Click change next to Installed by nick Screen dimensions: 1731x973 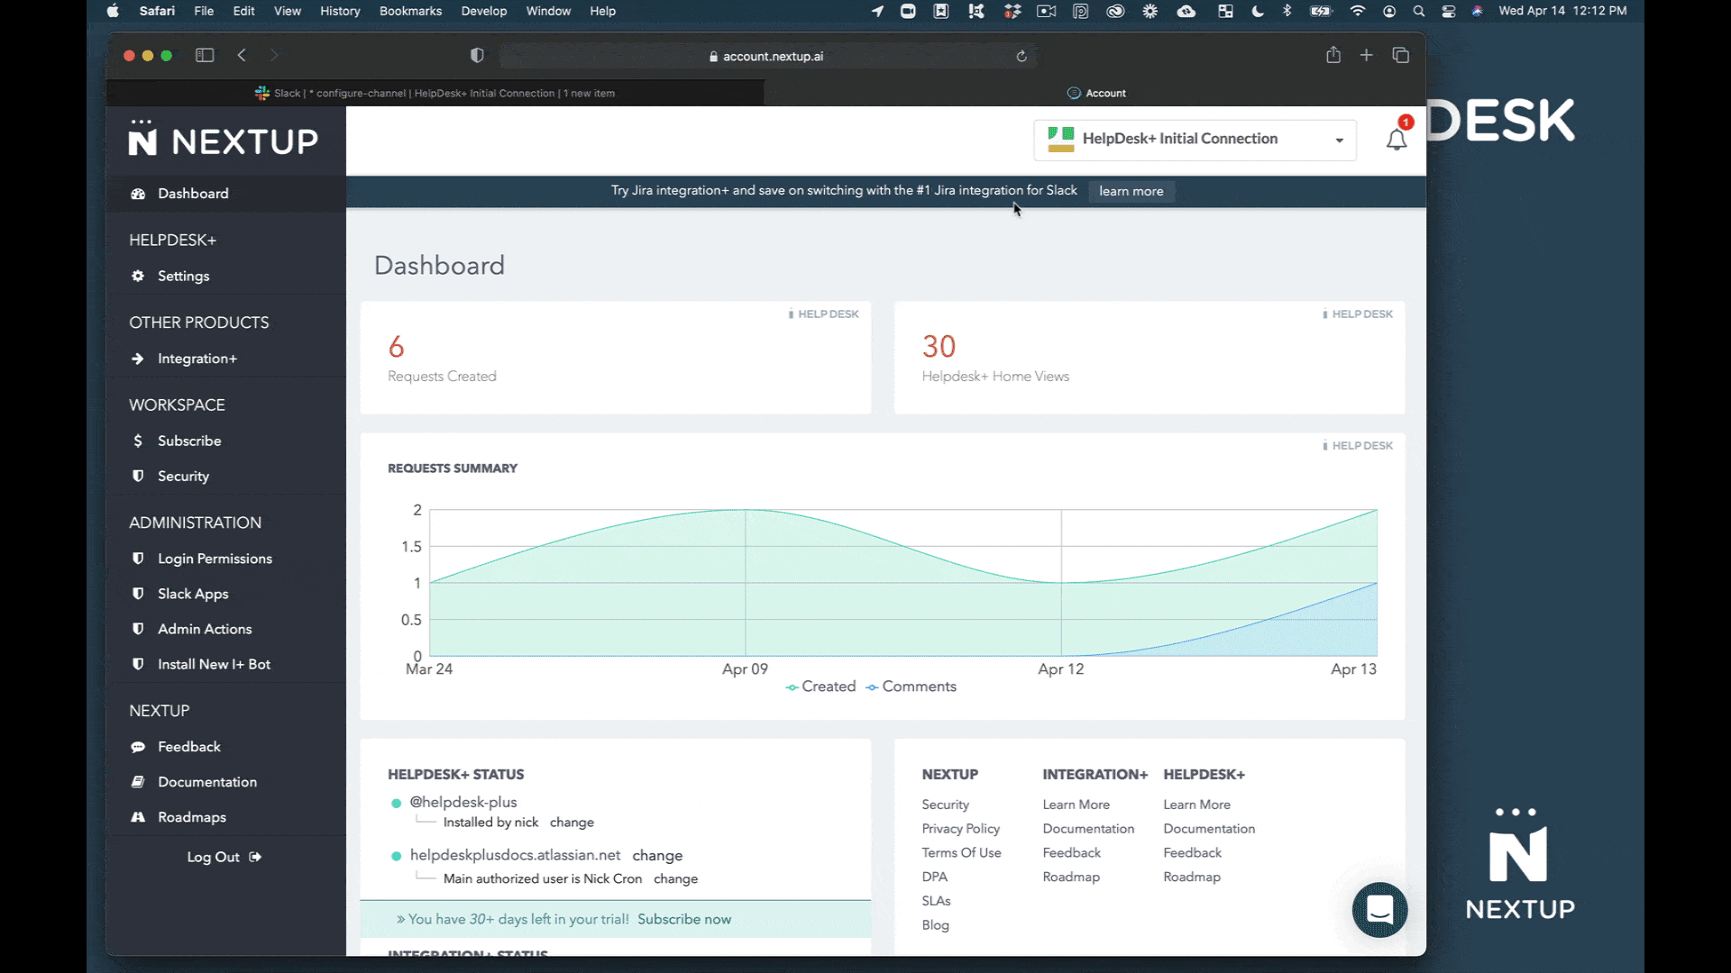click(572, 823)
